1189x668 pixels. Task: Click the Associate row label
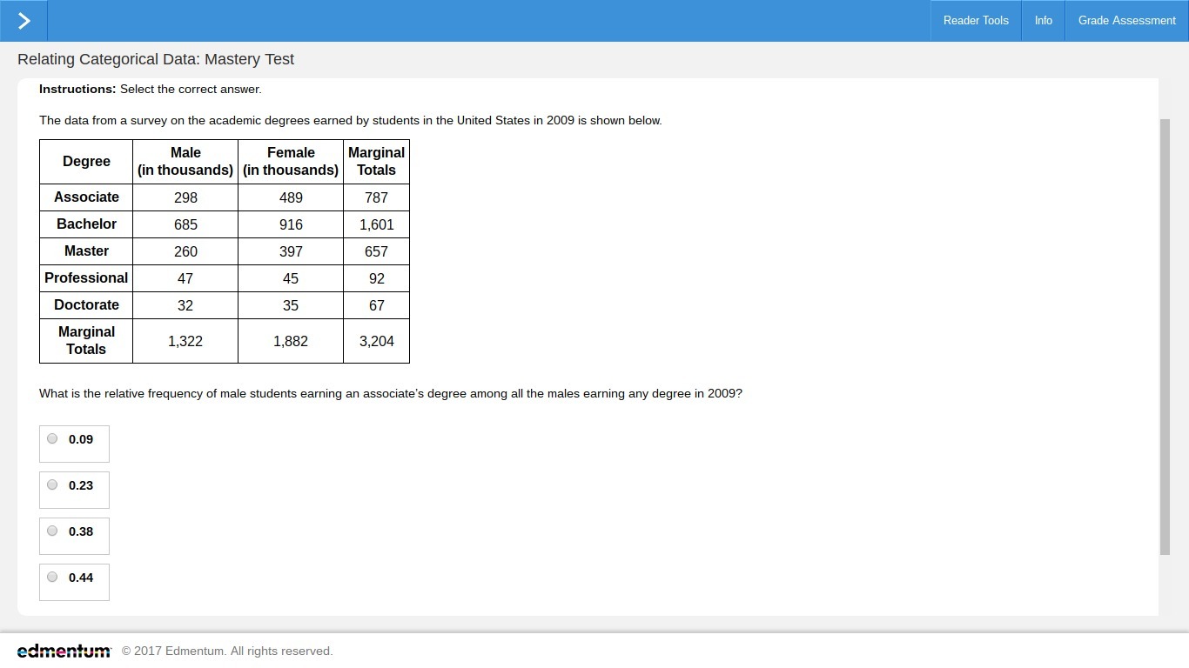click(x=86, y=197)
